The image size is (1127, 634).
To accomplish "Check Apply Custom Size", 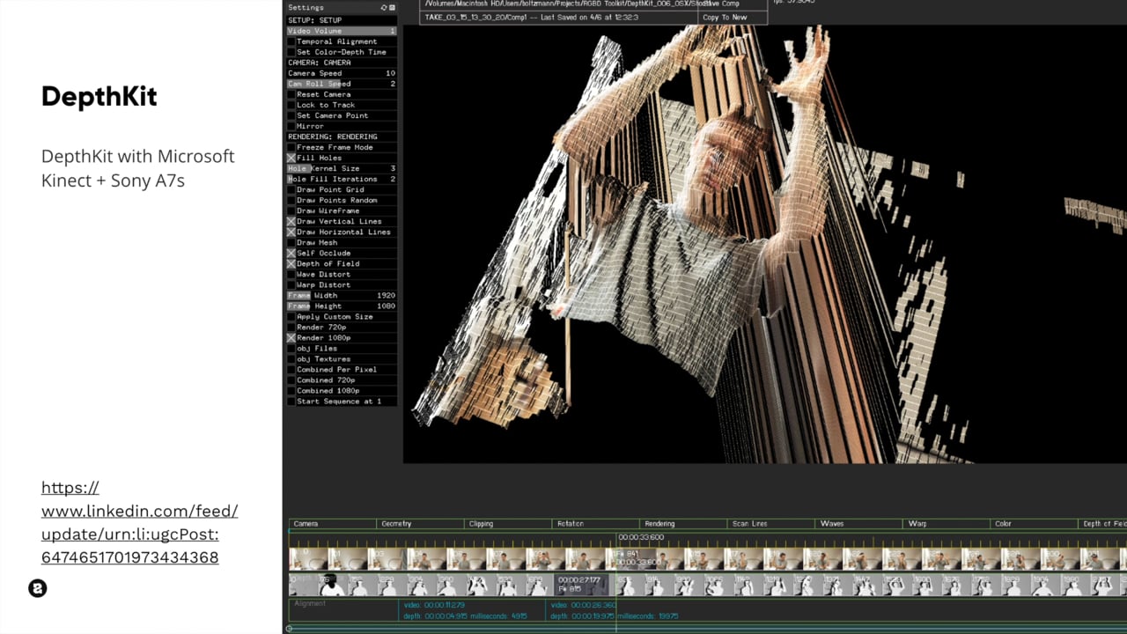I will [x=291, y=316].
